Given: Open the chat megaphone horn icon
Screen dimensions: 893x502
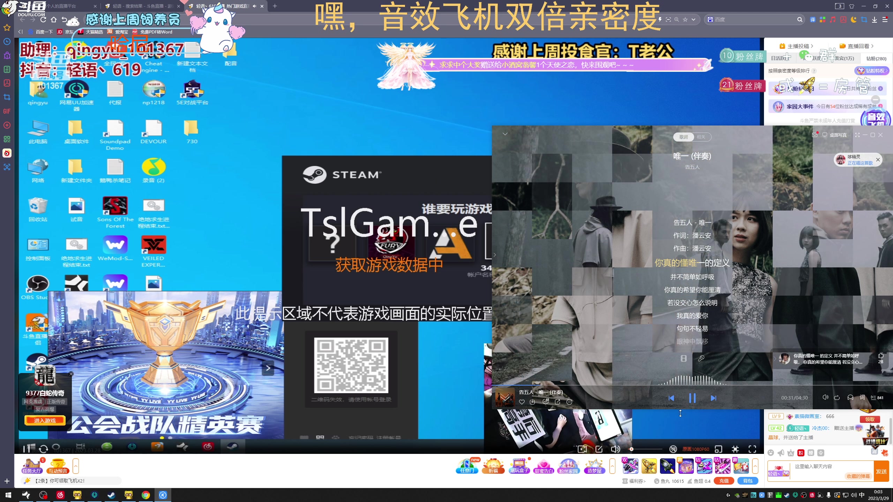Looking at the screenshot, I should tap(781, 452).
